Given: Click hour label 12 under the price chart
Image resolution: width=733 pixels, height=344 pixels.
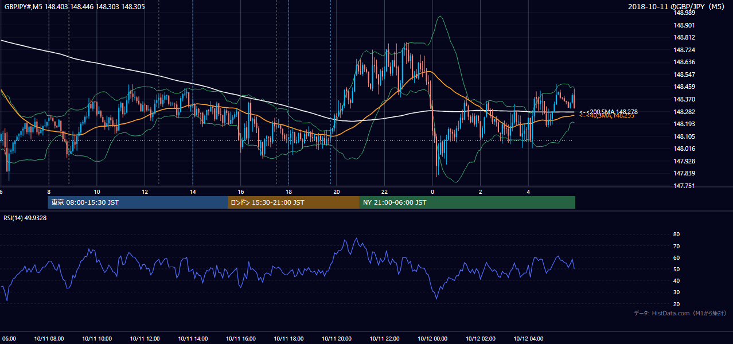Looking at the screenshot, I should (145, 192).
